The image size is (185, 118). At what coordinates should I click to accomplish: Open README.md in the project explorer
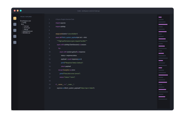pyautogui.click(x=26, y=33)
